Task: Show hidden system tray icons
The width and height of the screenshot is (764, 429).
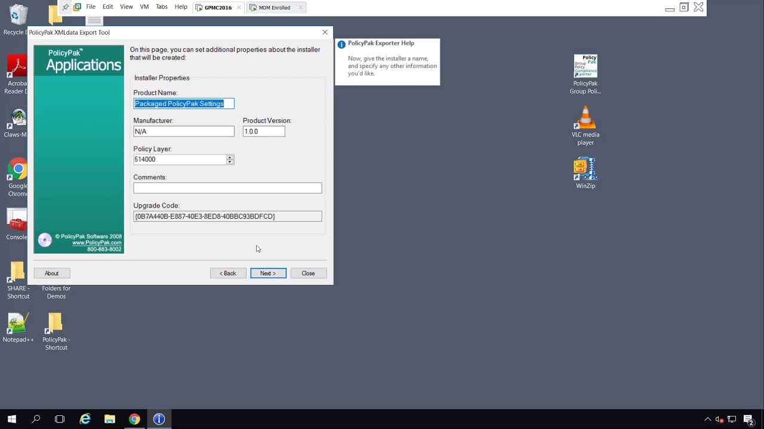Action: tap(708, 419)
